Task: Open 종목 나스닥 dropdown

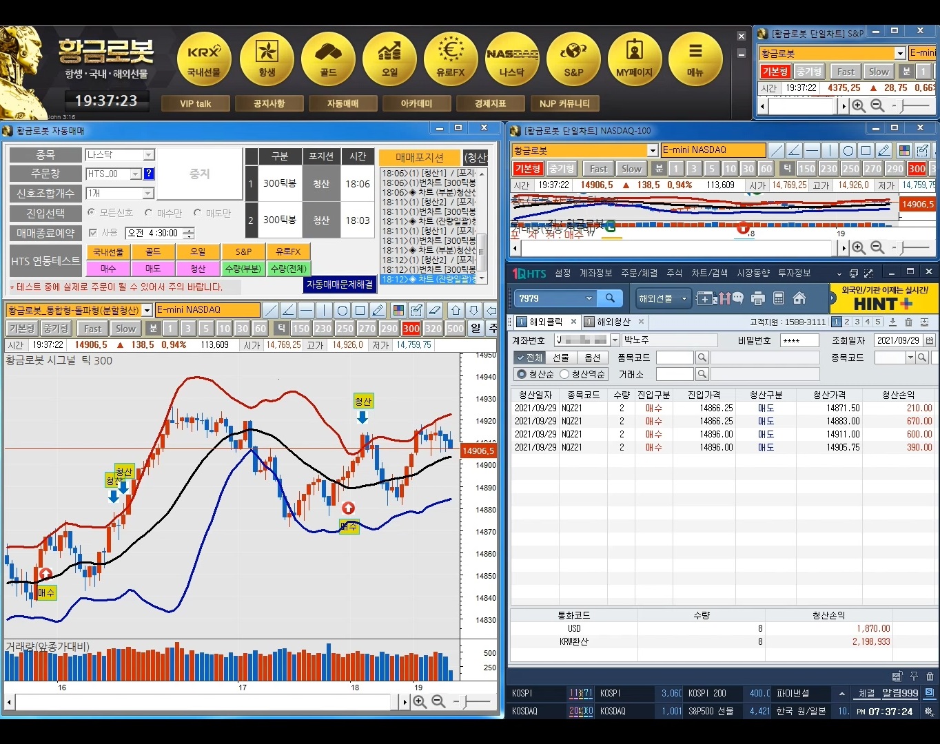Action: [x=148, y=155]
